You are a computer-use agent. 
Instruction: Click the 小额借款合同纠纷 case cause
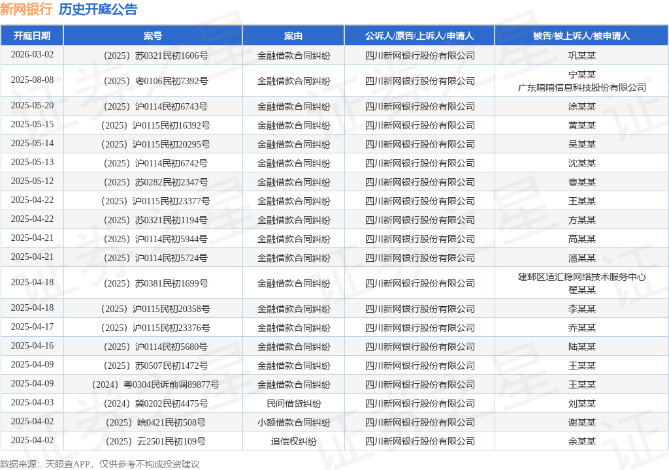[293, 422]
